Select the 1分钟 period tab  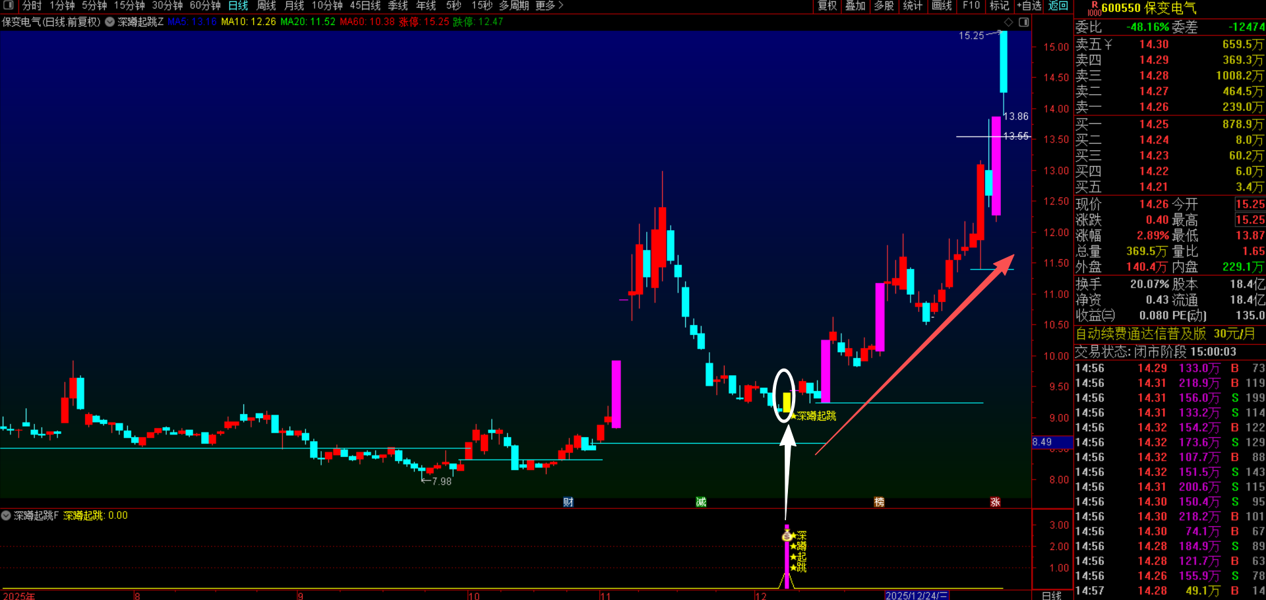point(62,6)
